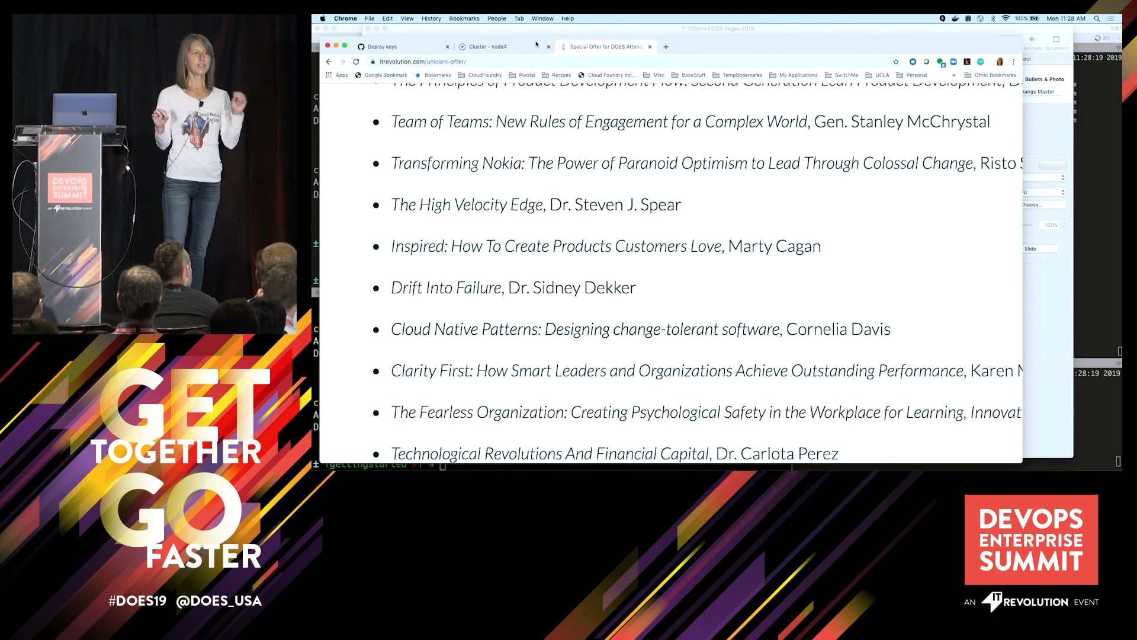Viewport: 1137px width, 640px height.
Task: Open the History menu
Action: [x=431, y=18]
